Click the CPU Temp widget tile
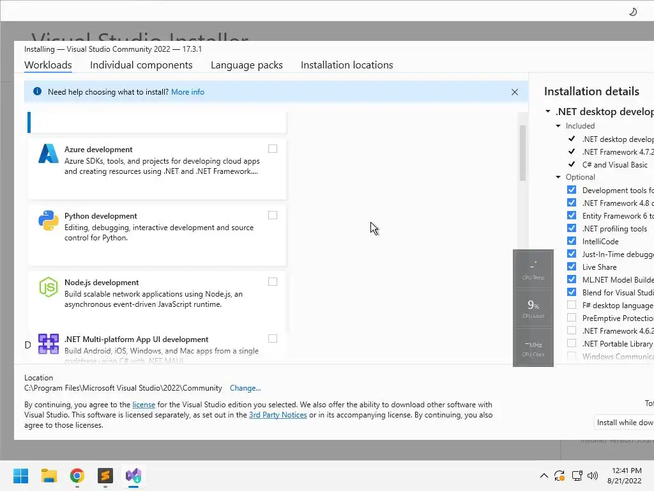Image resolution: width=654 pixels, height=491 pixels. [x=533, y=269]
